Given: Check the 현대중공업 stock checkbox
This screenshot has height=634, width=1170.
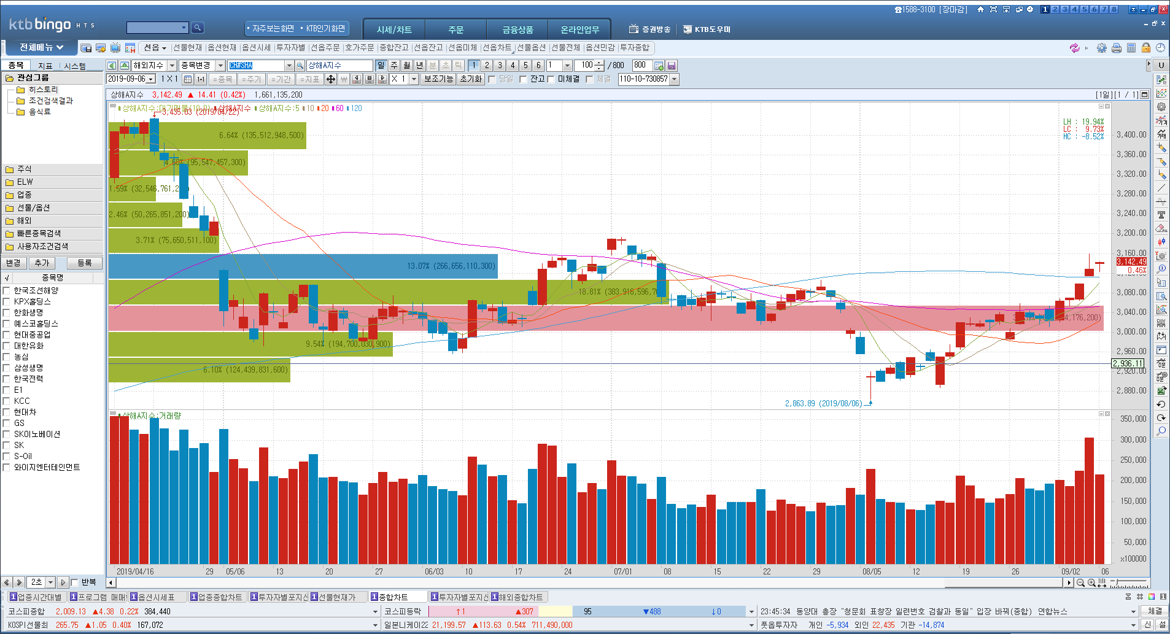Looking at the screenshot, I should (7, 335).
